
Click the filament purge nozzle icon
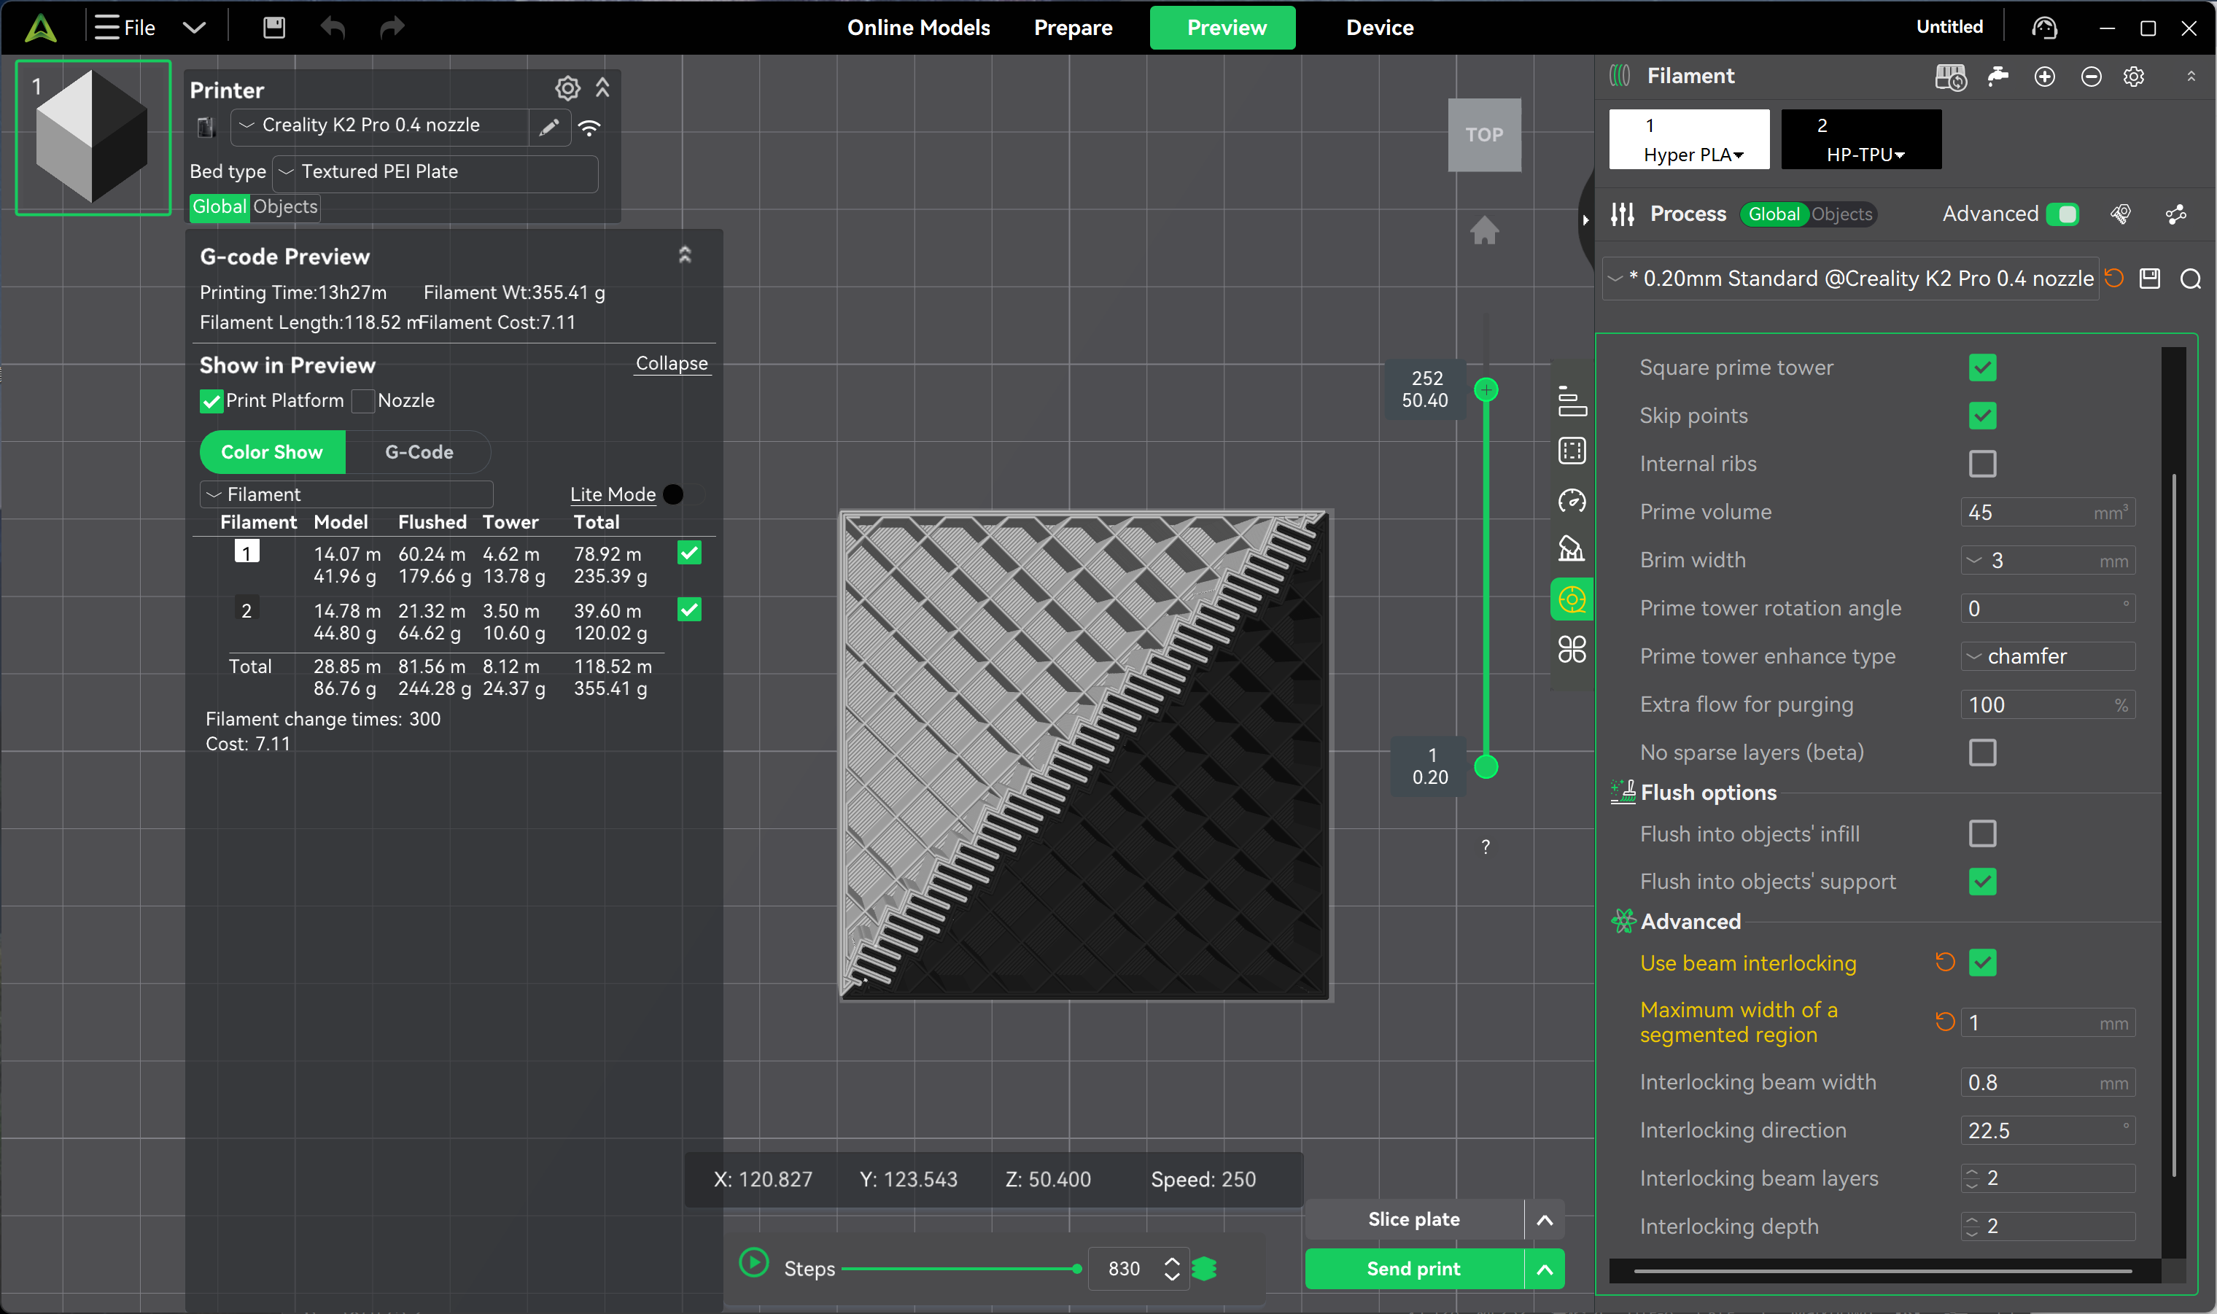pyautogui.click(x=1997, y=77)
